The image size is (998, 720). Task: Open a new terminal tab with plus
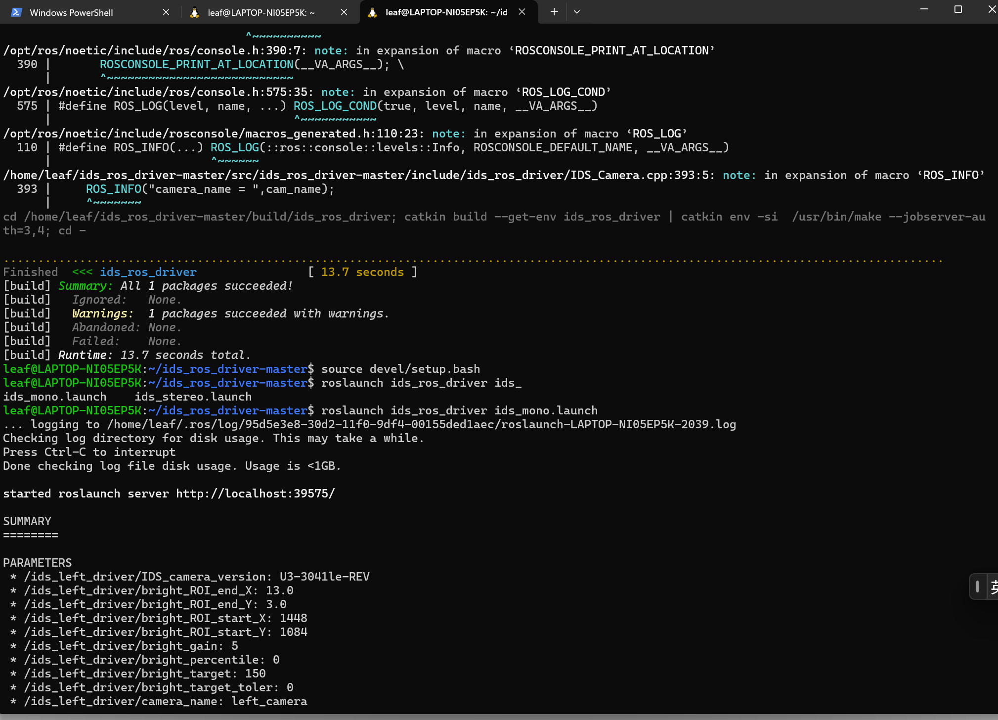[x=554, y=12]
